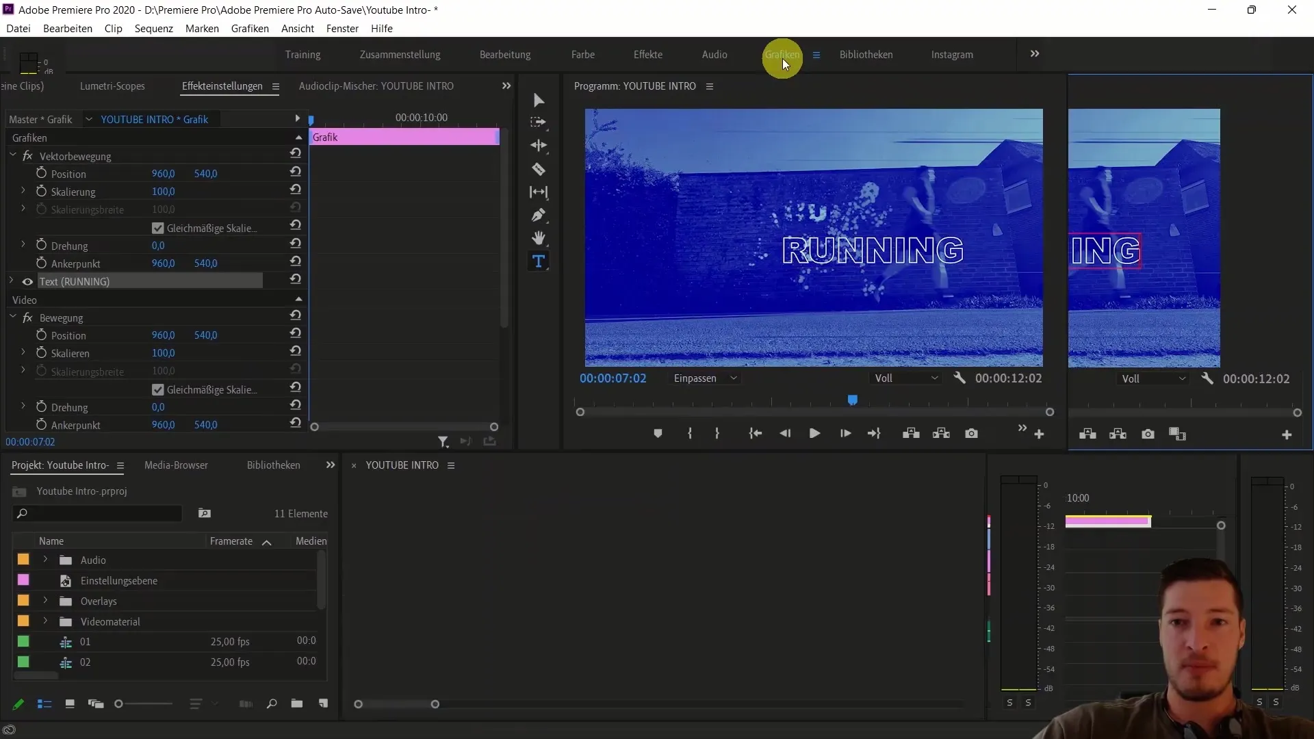Collapse the Vektorbewegung effect
The height and width of the screenshot is (739, 1314).
click(x=12, y=156)
